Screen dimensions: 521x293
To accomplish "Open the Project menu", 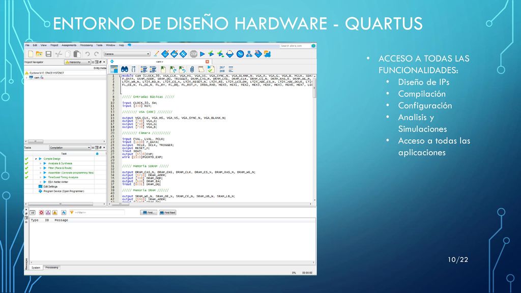I will 54,45.
